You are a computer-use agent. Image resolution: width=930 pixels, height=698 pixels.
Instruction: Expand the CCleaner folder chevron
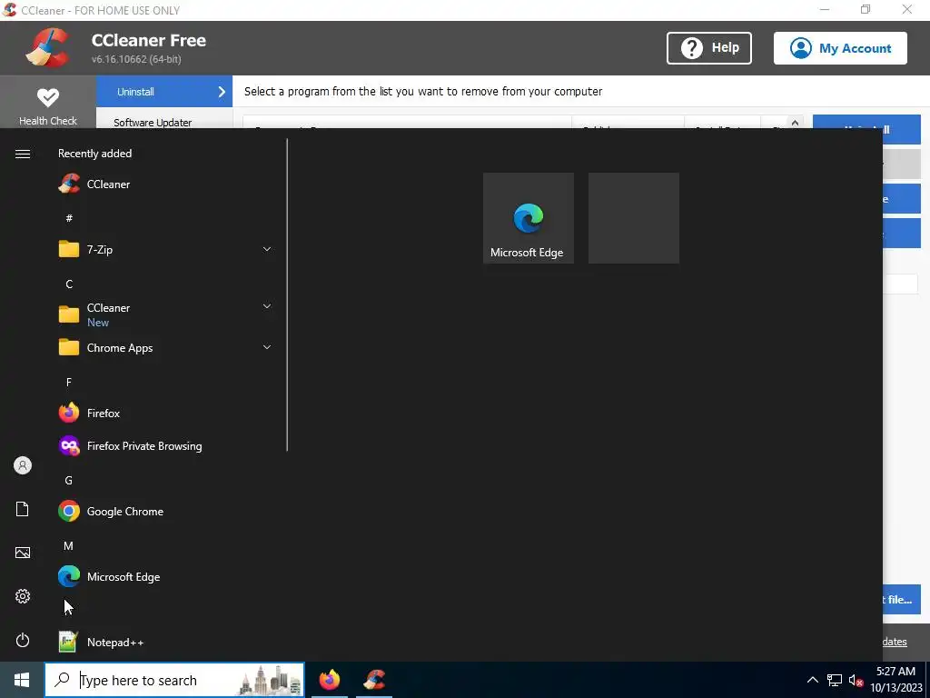click(x=267, y=306)
